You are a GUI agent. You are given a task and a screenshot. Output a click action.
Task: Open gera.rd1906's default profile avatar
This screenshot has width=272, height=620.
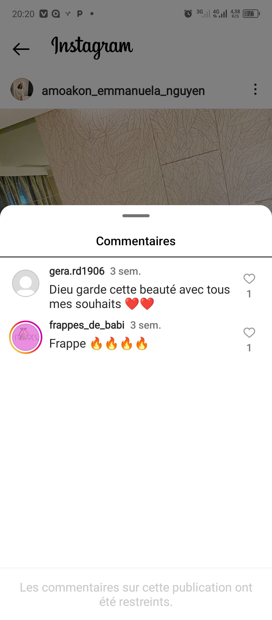(26, 283)
